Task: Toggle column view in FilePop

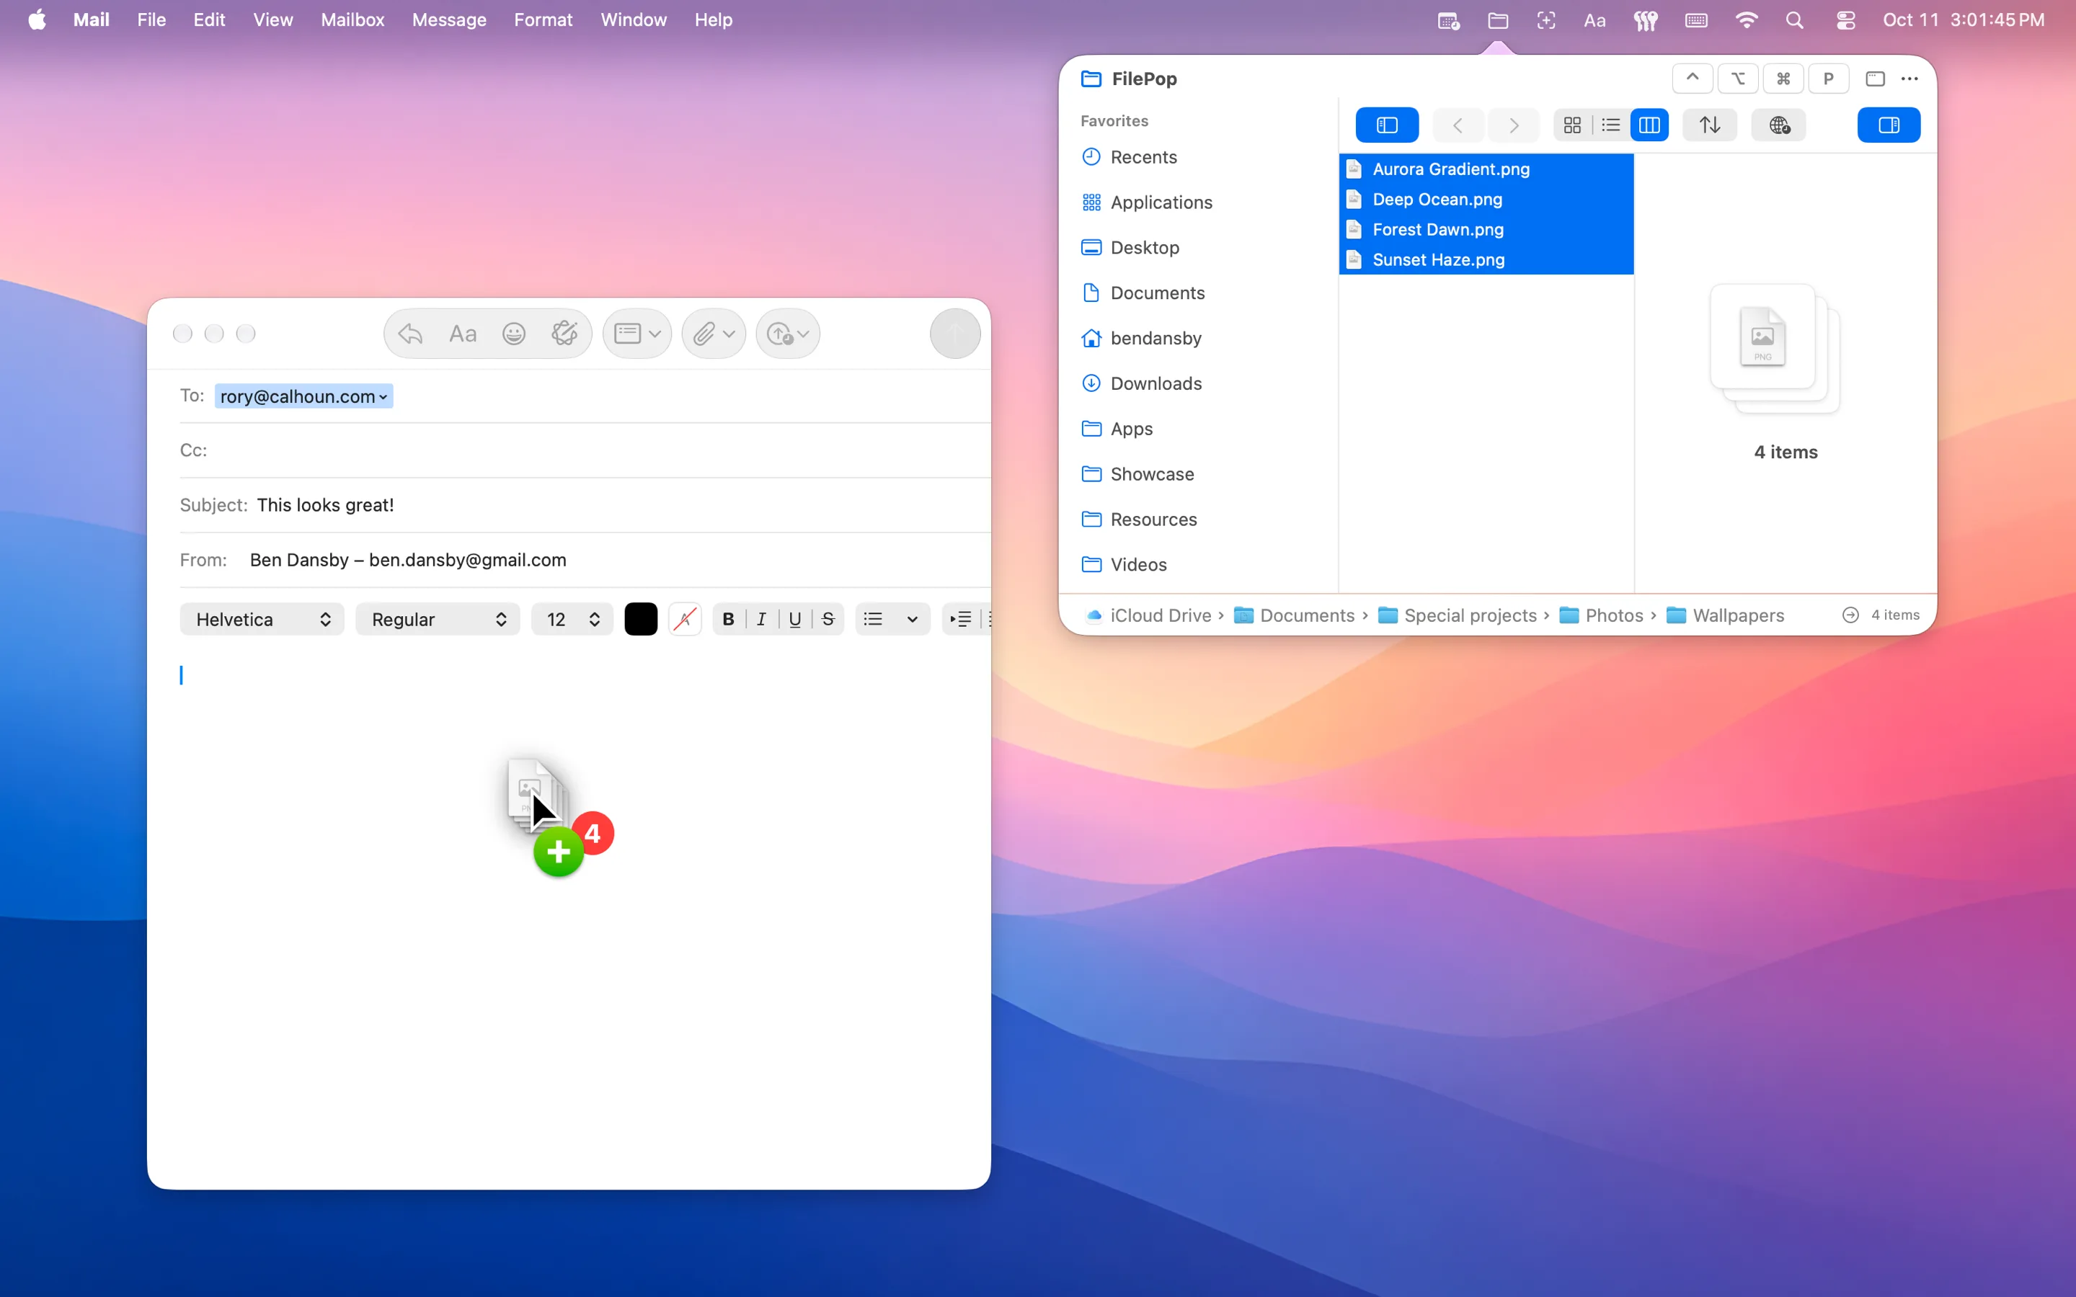Action: (x=1649, y=125)
